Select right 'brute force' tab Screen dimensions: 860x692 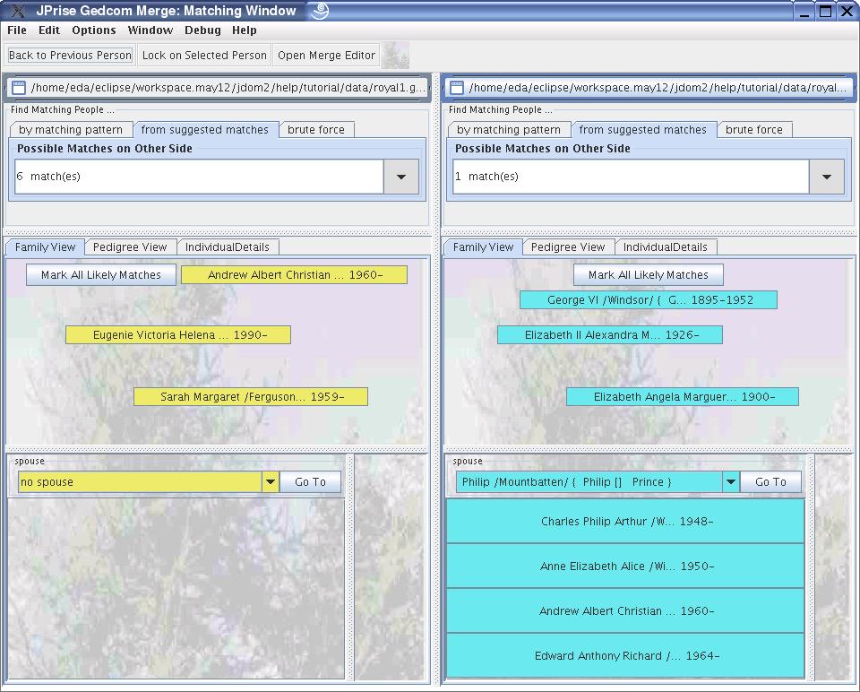pyautogui.click(x=753, y=130)
